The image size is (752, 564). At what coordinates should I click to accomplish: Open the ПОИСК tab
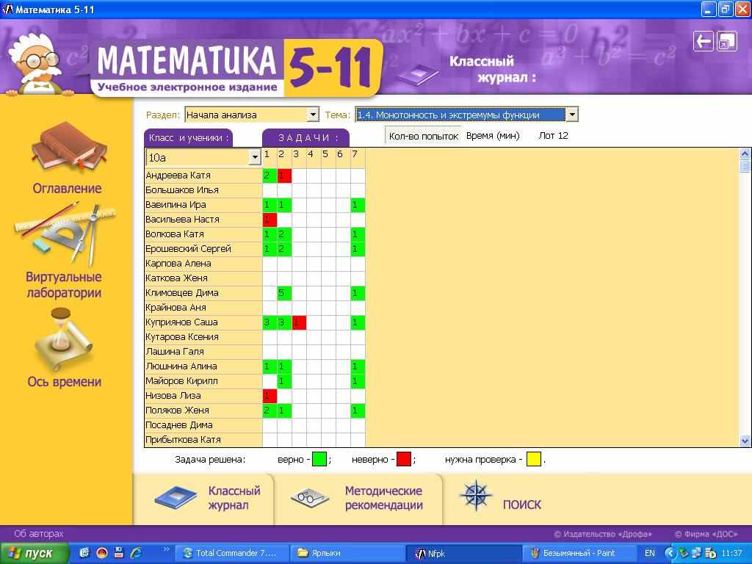point(501,499)
